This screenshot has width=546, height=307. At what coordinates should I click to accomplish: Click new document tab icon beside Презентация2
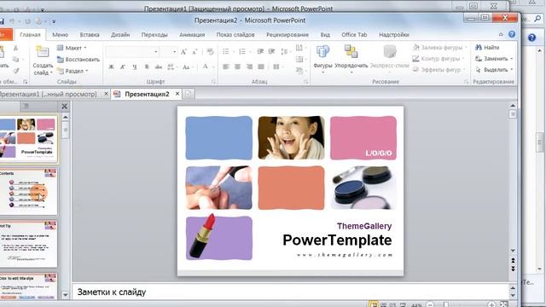(x=188, y=94)
